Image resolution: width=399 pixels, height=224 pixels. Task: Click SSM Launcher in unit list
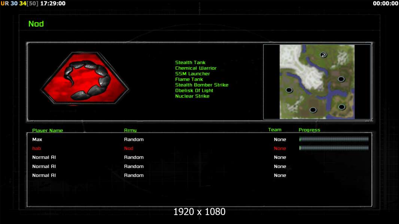tap(192, 74)
